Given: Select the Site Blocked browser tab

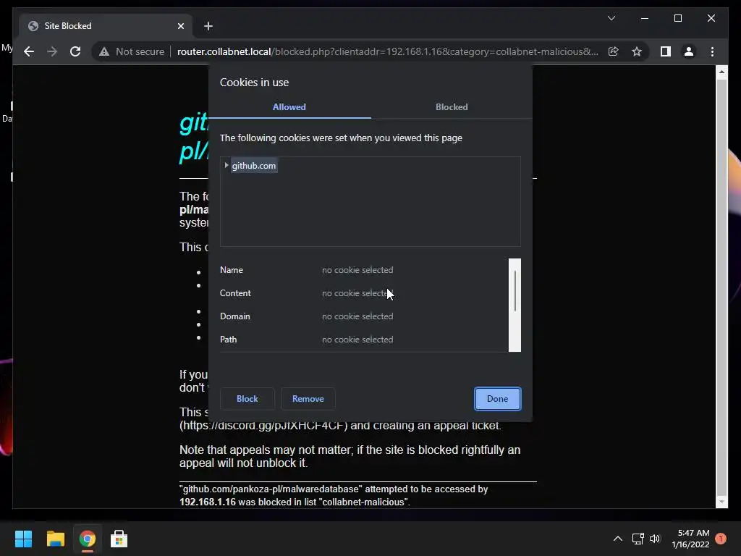Looking at the screenshot, I should [x=106, y=26].
